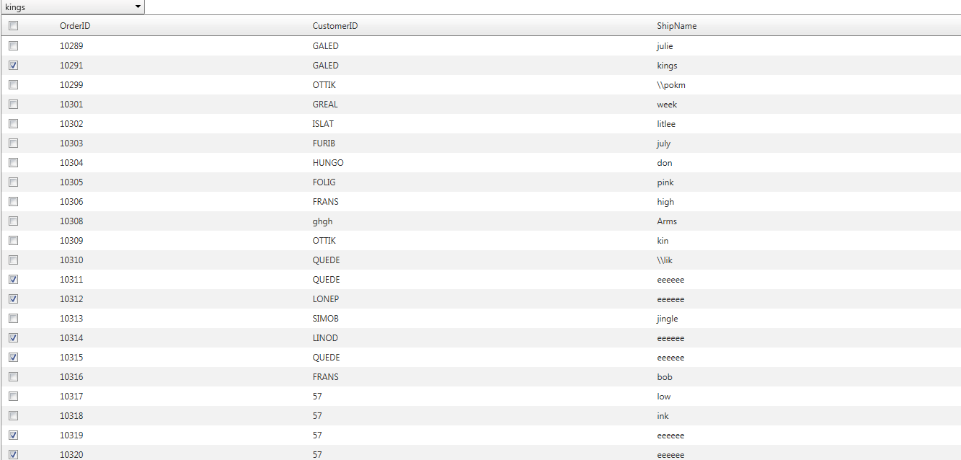The height and width of the screenshot is (460, 961).
Task: Click the CustomerID column header
Action: 335,26
